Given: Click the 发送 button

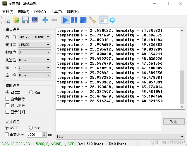Looking at the screenshot, I should pyautogui.click(x=174, y=122).
